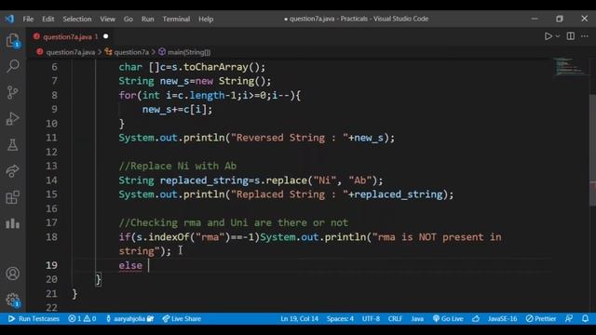Open the Selection menu
Screen dimensions: 596x335
pos(76,19)
